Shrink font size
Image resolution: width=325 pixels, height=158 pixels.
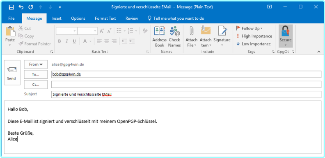point(109,31)
